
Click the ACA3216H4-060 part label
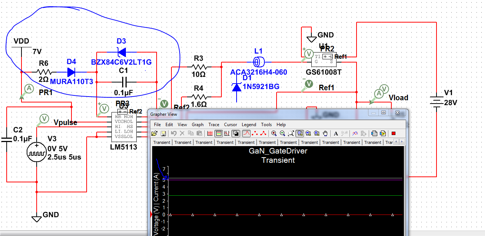pos(259,72)
